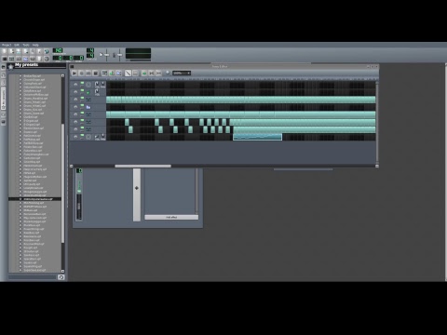Click the FX channel volume fader
The width and height of the screenshot is (447, 335).
click(79, 206)
